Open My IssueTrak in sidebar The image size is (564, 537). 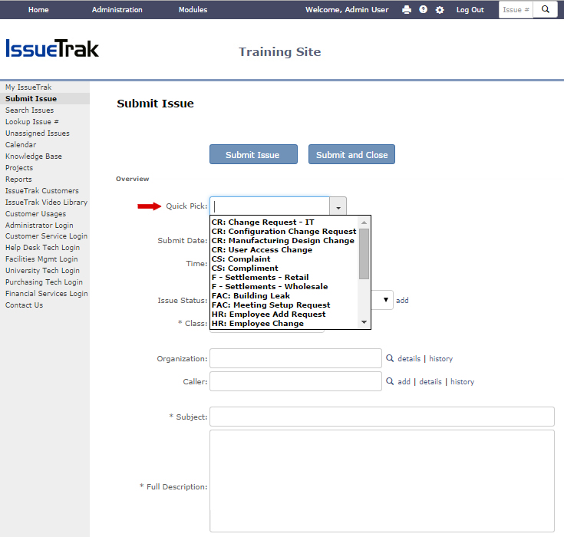click(x=28, y=87)
